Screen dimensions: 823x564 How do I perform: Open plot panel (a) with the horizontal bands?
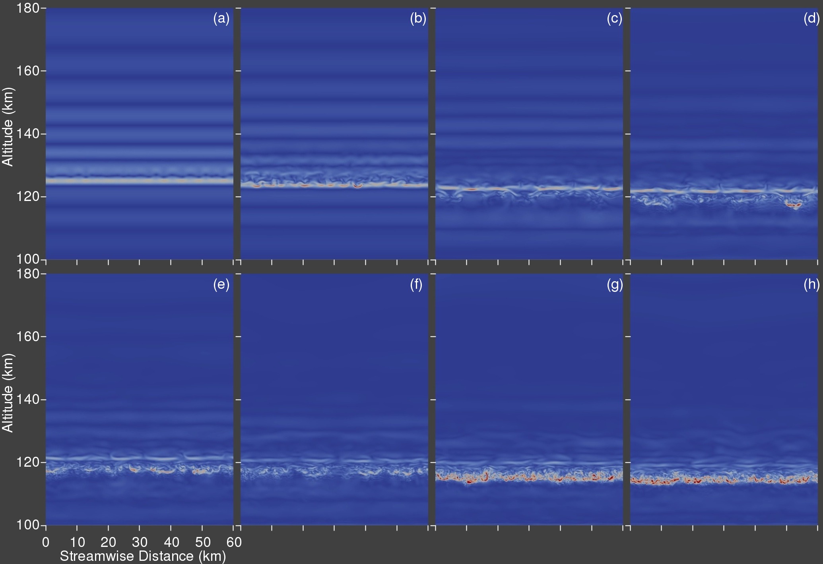140,134
